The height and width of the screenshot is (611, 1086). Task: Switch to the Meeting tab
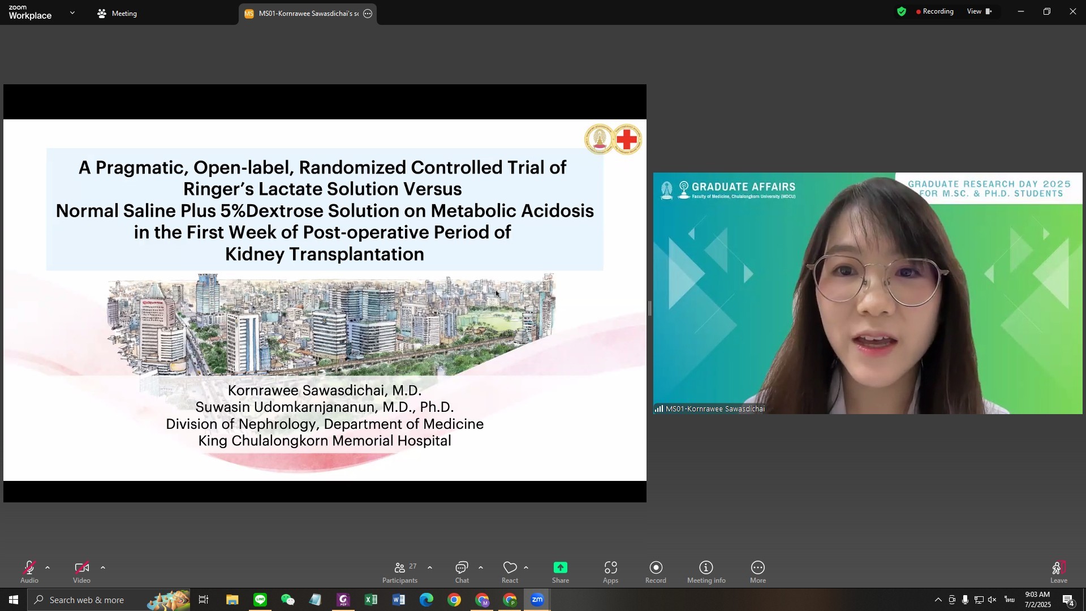click(x=117, y=14)
